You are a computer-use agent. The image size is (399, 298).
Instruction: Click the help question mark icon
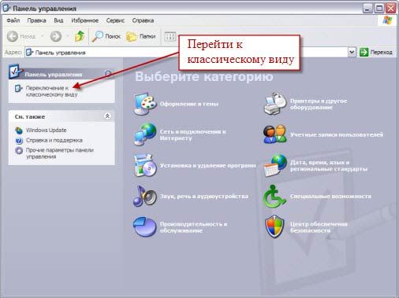[x=19, y=141]
